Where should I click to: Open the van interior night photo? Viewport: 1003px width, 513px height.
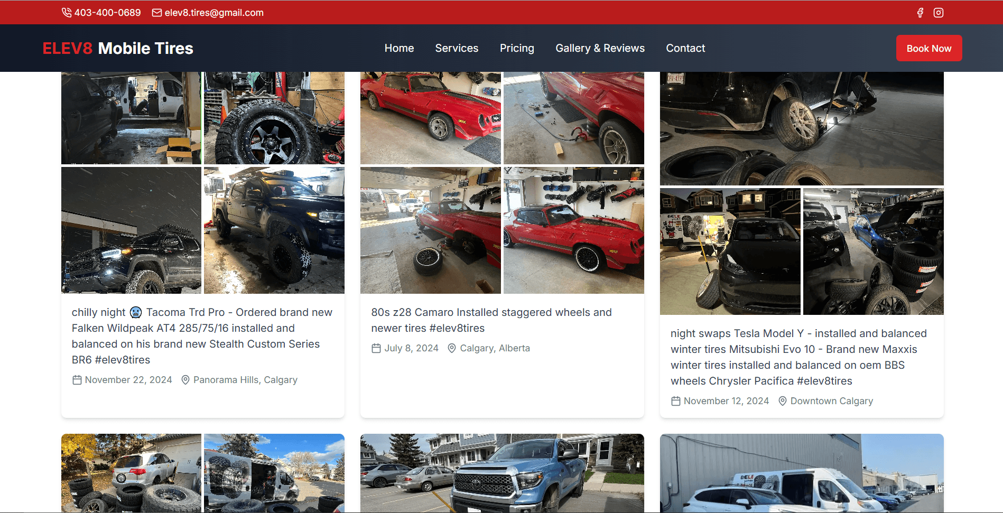click(131, 118)
